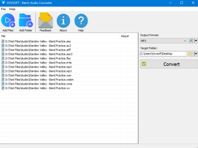The width and height of the screenshot is (198, 148).
Task: Close the Batch Audio Converter window
Action: 193,3
